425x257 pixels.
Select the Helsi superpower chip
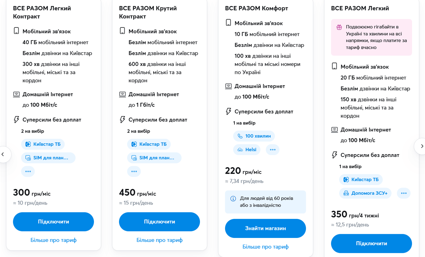pos(247,150)
